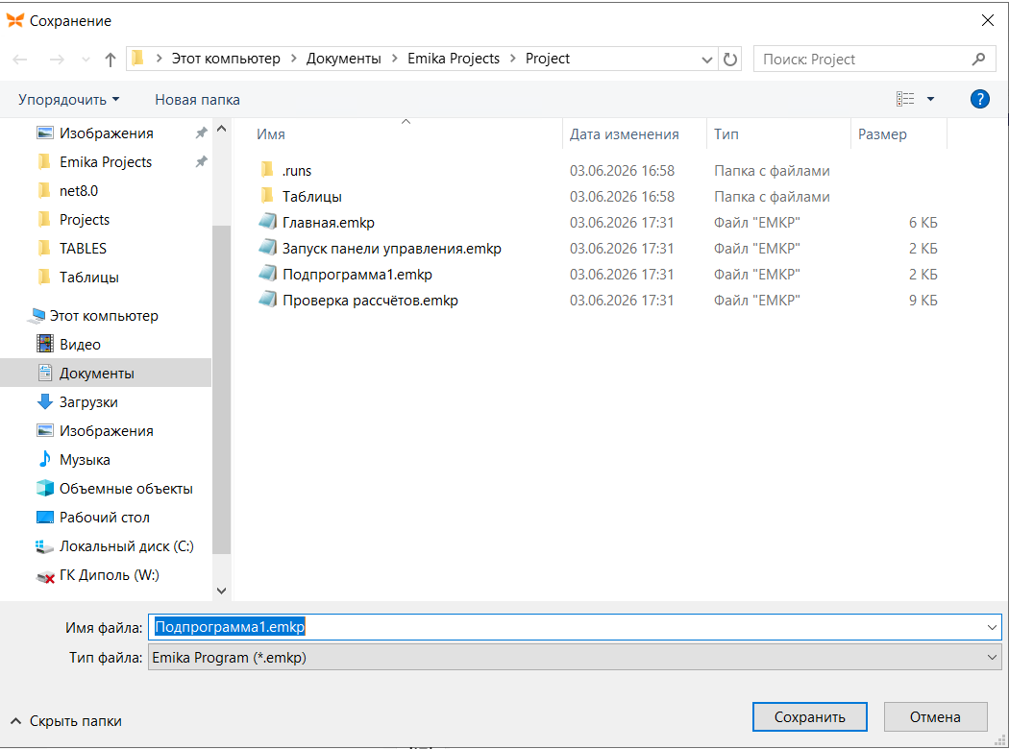Select 'Этот компьютер' in the breadcrumb
1009x749 pixels.
tap(226, 59)
